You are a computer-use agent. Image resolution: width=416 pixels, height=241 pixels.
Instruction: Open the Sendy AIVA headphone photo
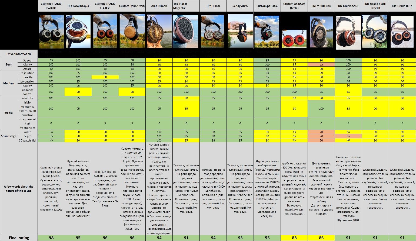(x=240, y=31)
